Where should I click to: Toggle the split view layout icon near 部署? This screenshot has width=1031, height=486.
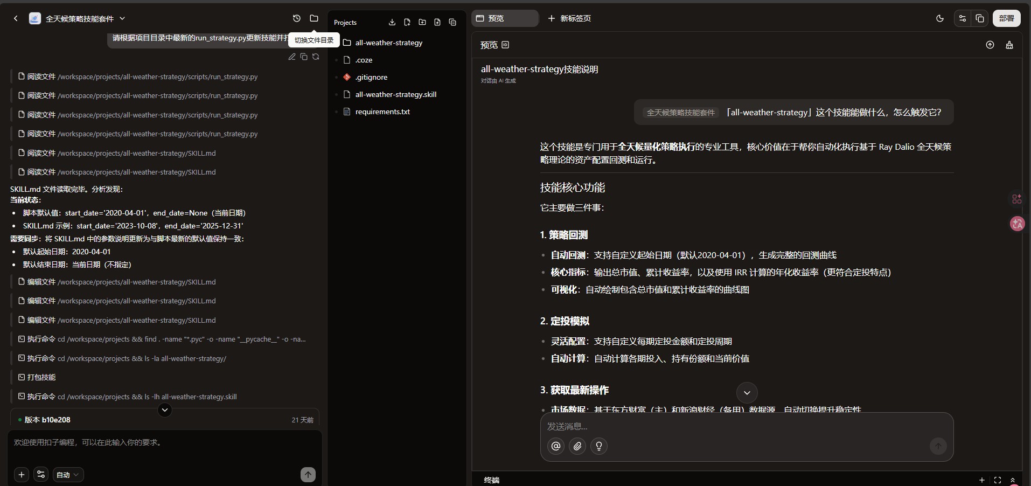pos(980,19)
